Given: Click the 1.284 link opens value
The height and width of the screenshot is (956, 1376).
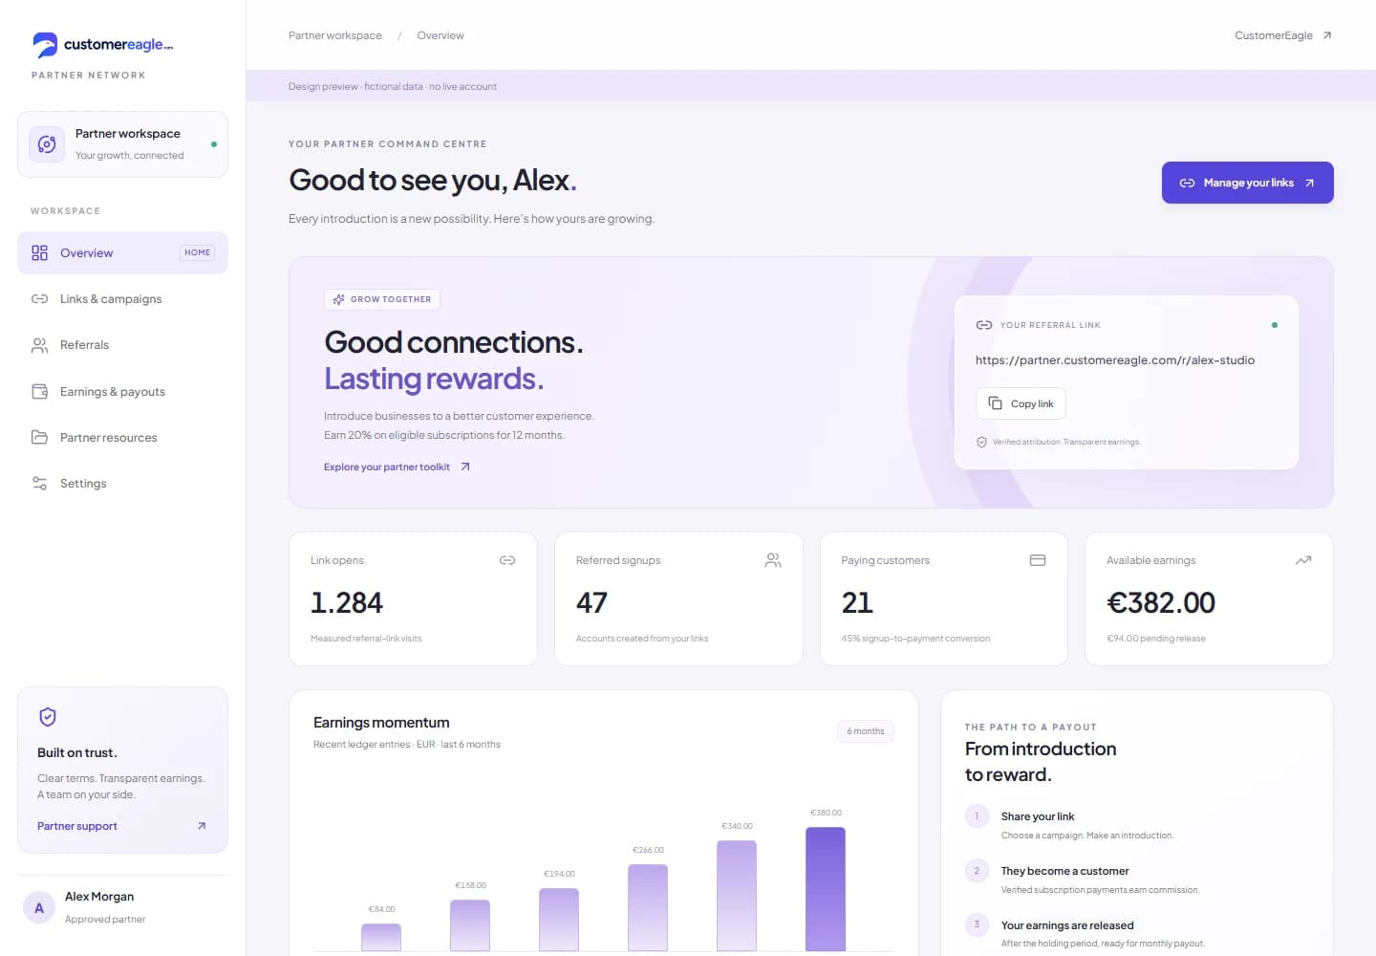Looking at the screenshot, I should pos(347,602).
